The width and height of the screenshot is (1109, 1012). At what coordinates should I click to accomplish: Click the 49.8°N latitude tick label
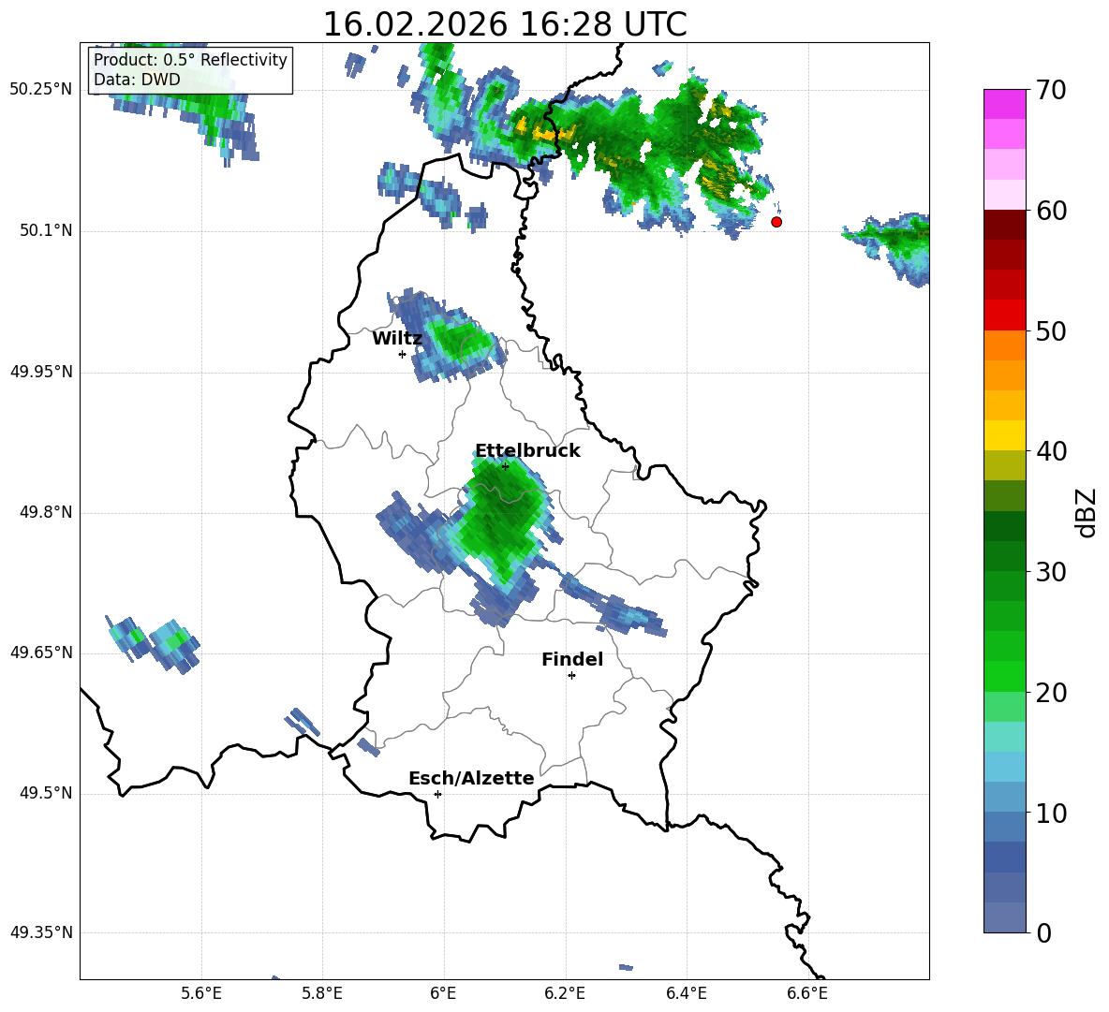(46, 512)
